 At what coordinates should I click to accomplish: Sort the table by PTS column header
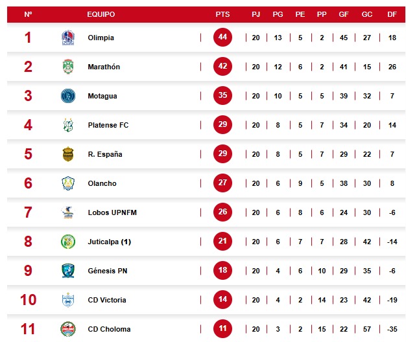[x=222, y=14]
